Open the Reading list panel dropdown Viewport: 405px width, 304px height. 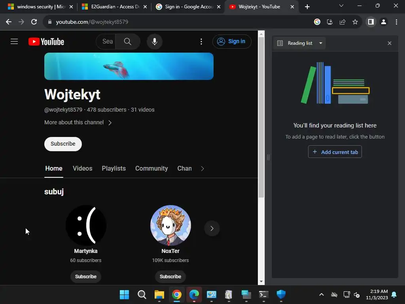coord(300,43)
